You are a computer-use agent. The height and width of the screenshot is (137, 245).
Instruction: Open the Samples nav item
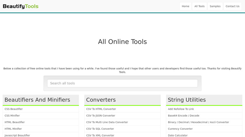215,6
